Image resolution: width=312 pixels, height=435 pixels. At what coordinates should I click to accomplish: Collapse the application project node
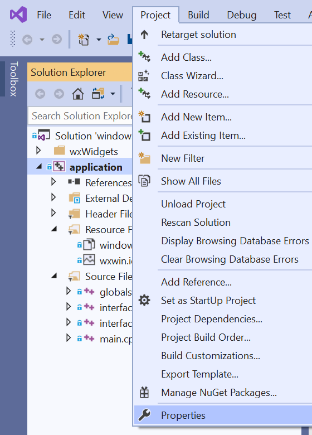click(x=39, y=166)
